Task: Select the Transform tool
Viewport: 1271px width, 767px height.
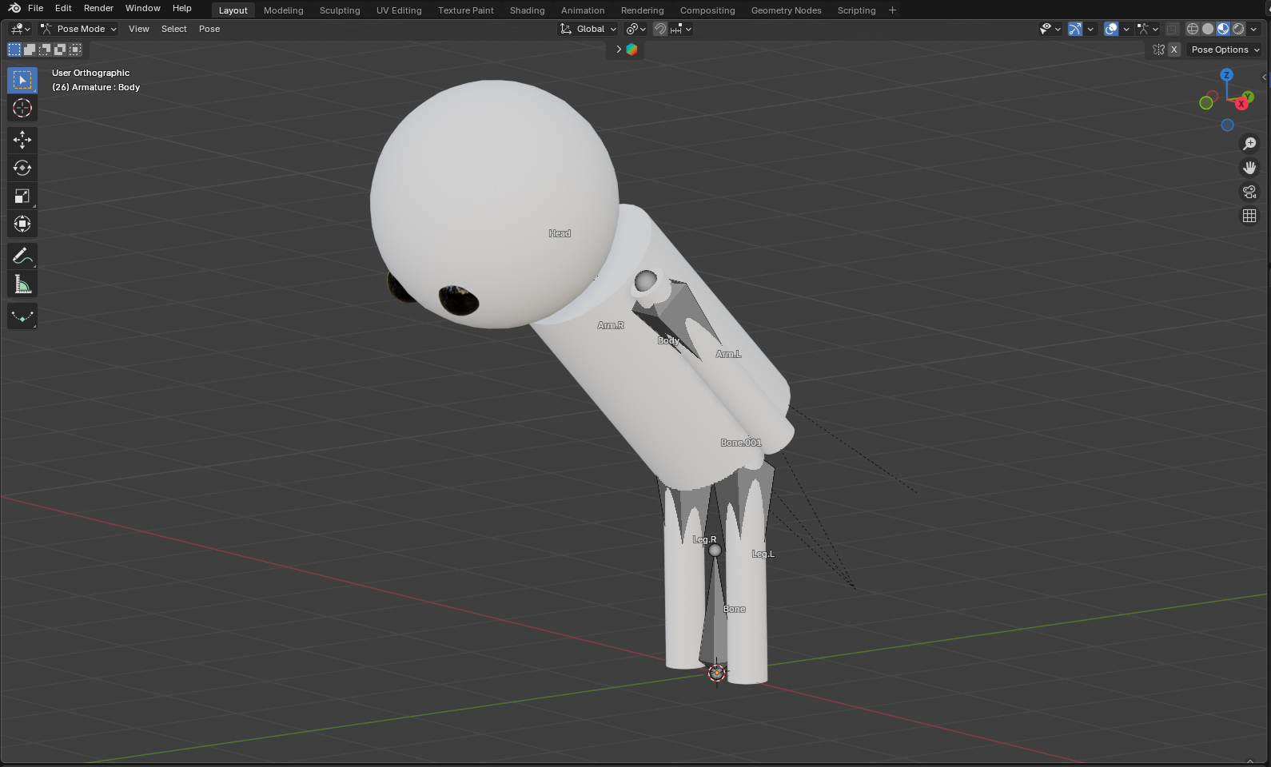Action: pos(22,224)
